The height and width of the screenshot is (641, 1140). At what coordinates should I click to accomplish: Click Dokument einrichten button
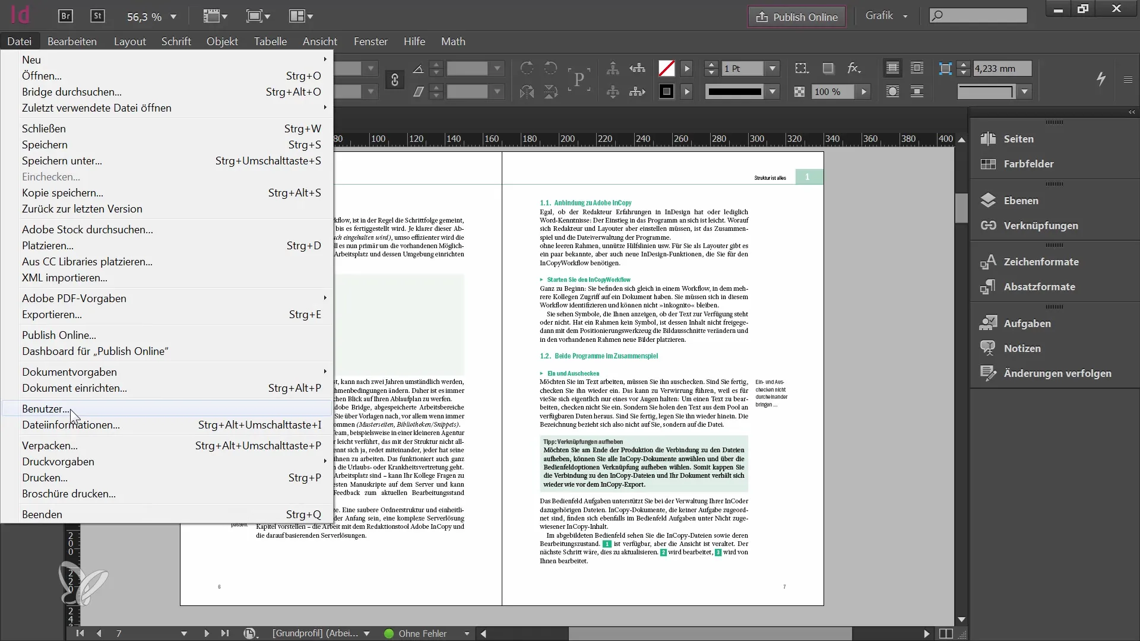pos(74,388)
